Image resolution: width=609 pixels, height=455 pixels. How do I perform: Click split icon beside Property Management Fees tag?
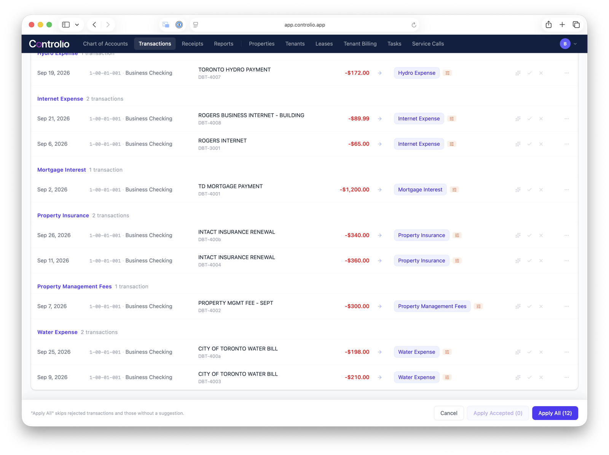tap(479, 306)
